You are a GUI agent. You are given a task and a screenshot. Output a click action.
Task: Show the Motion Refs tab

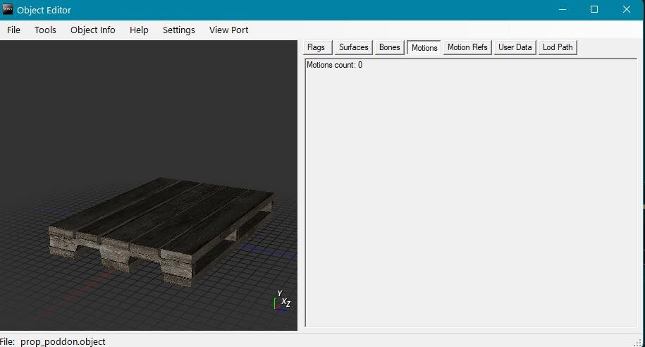click(467, 47)
